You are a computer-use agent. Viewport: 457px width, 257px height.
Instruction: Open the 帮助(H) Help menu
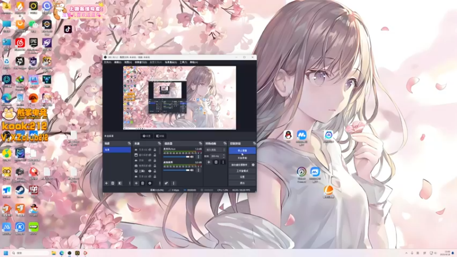point(194,62)
